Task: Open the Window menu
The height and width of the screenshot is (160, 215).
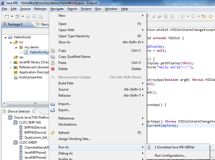Action: tap(111, 9)
